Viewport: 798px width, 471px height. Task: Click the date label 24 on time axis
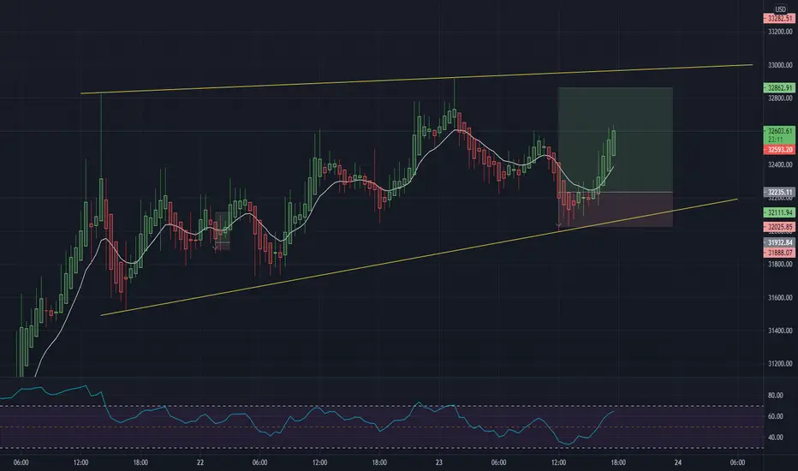click(x=677, y=462)
